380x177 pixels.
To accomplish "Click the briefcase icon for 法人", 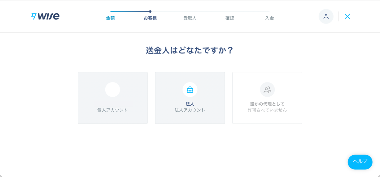I will (190, 90).
